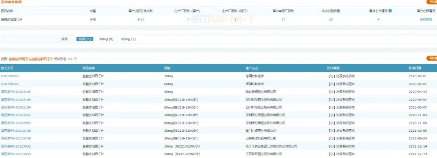Open the 9(2) approval count link
Screen dimensions: 437x158
coord(140,19)
